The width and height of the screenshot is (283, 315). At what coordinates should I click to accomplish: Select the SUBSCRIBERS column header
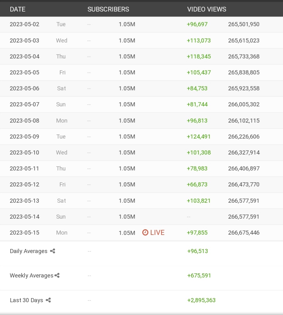click(x=108, y=9)
